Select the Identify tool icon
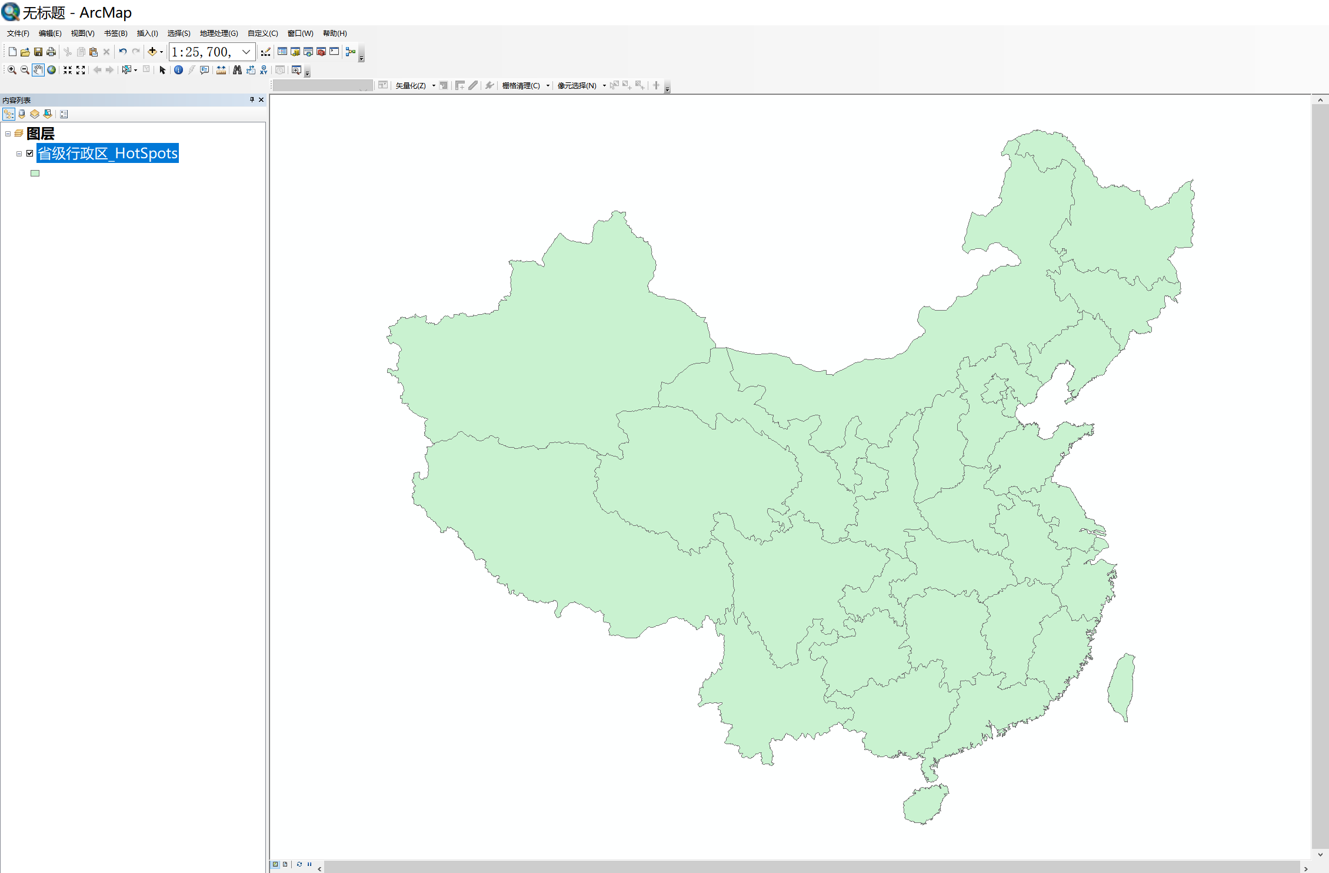 point(178,70)
